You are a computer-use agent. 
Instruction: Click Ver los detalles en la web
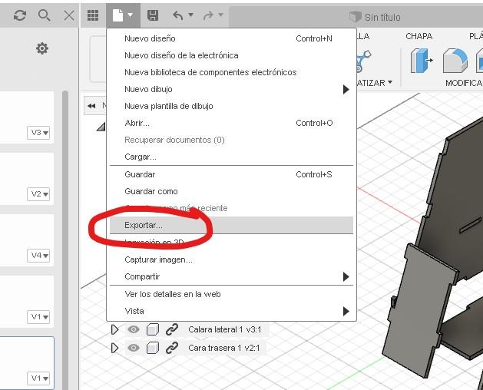click(x=231, y=294)
